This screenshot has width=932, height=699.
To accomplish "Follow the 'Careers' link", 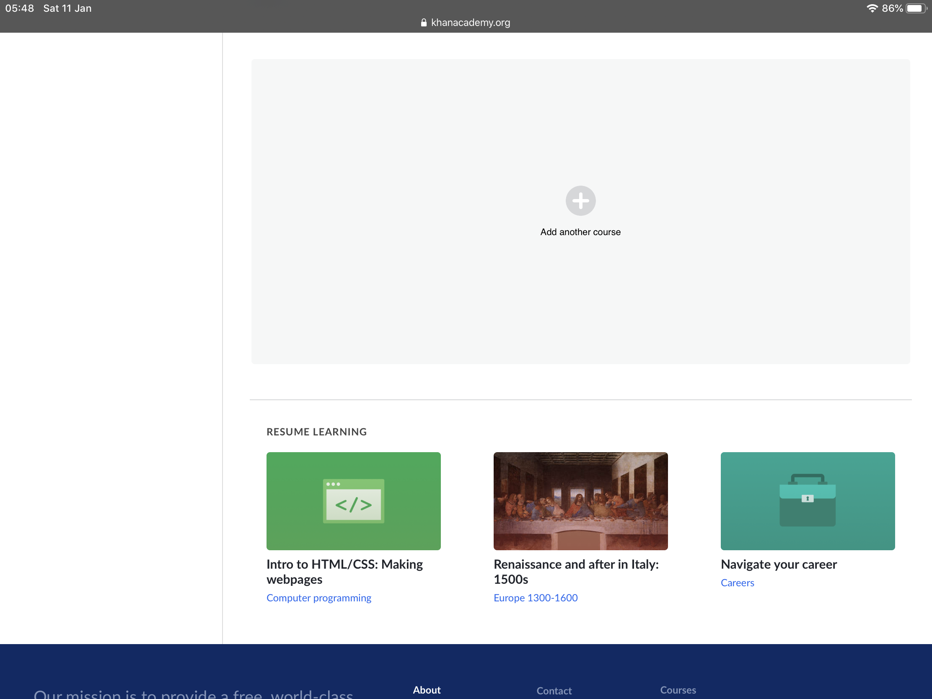I will 737,583.
